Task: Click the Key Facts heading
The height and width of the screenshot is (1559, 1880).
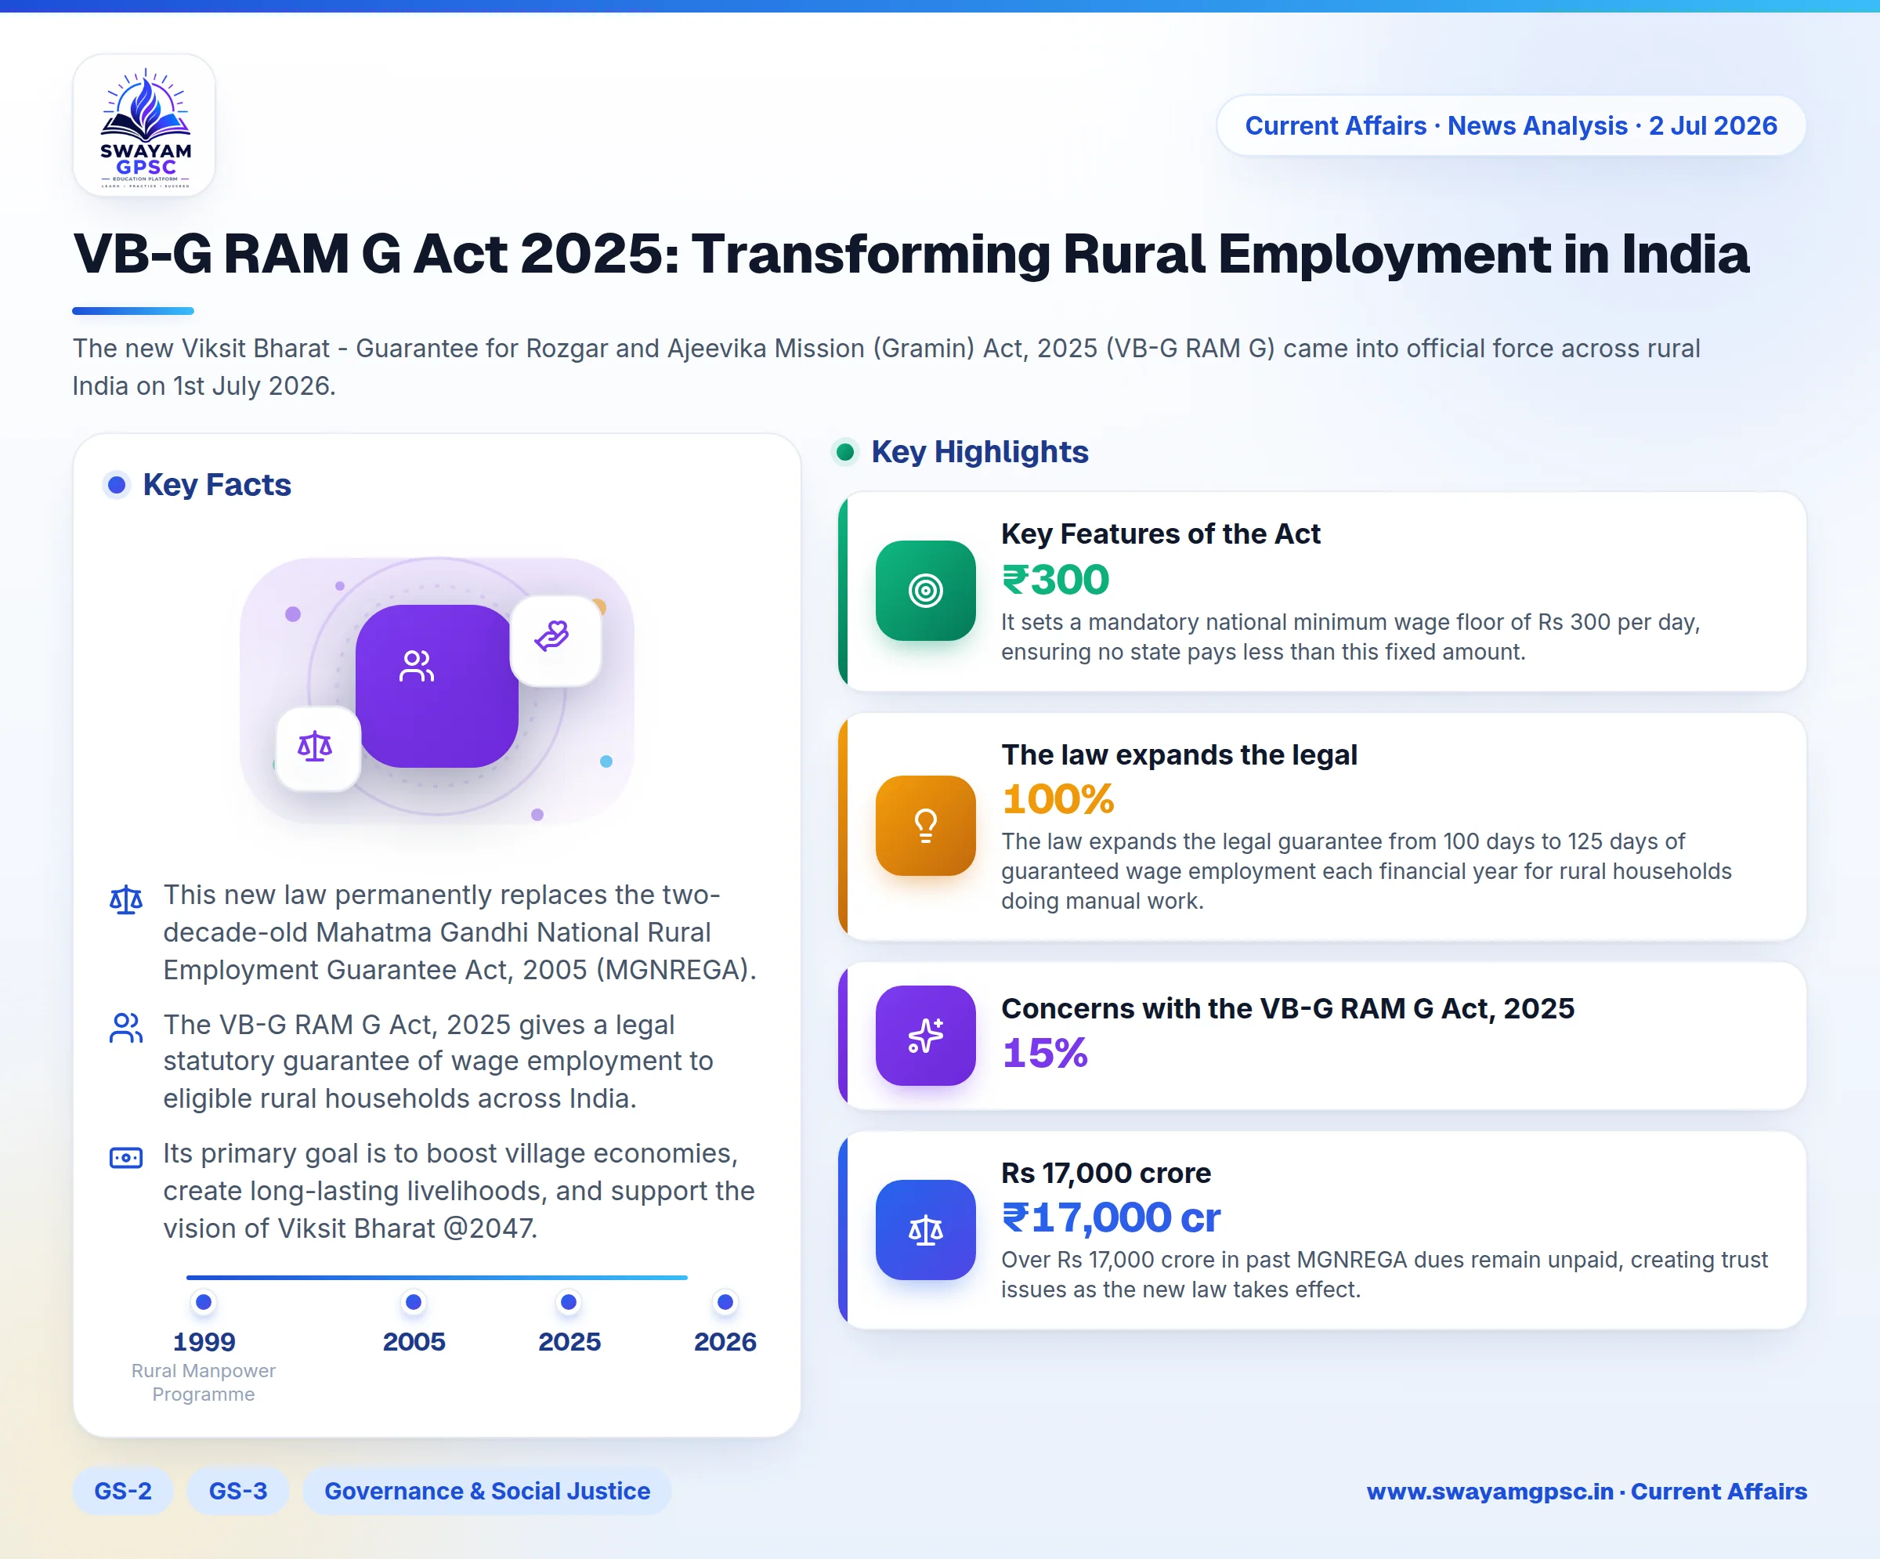Action: 217,486
